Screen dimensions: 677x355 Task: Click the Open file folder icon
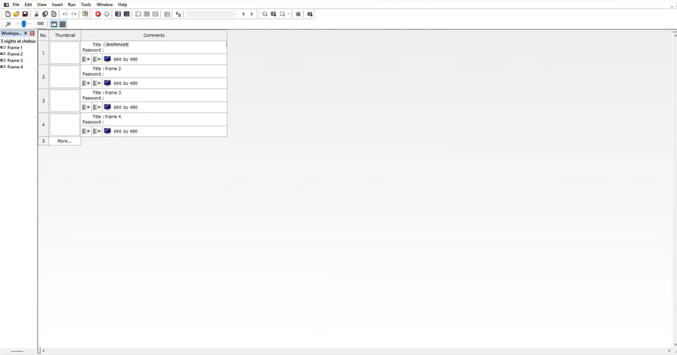tap(17, 14)
